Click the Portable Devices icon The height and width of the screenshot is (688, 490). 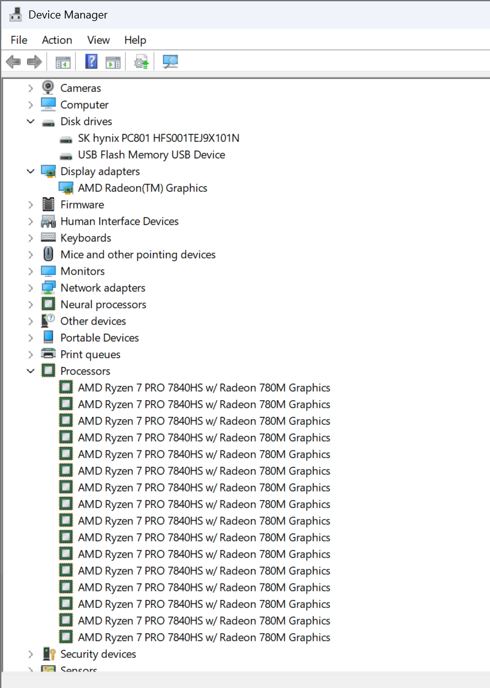(48, 337)
